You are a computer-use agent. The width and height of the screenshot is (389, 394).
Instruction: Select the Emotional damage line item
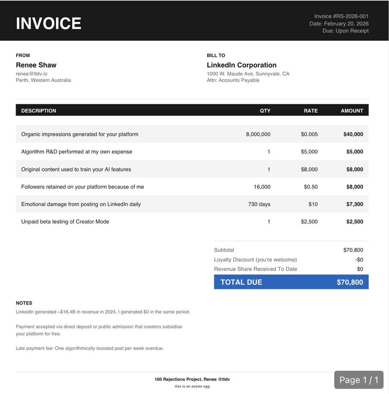pos(81,204)
